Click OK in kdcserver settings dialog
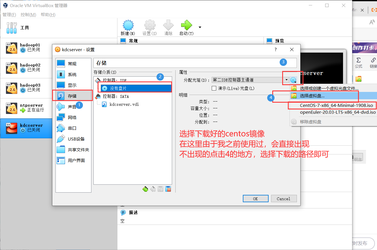 click(x=256, y=199)
